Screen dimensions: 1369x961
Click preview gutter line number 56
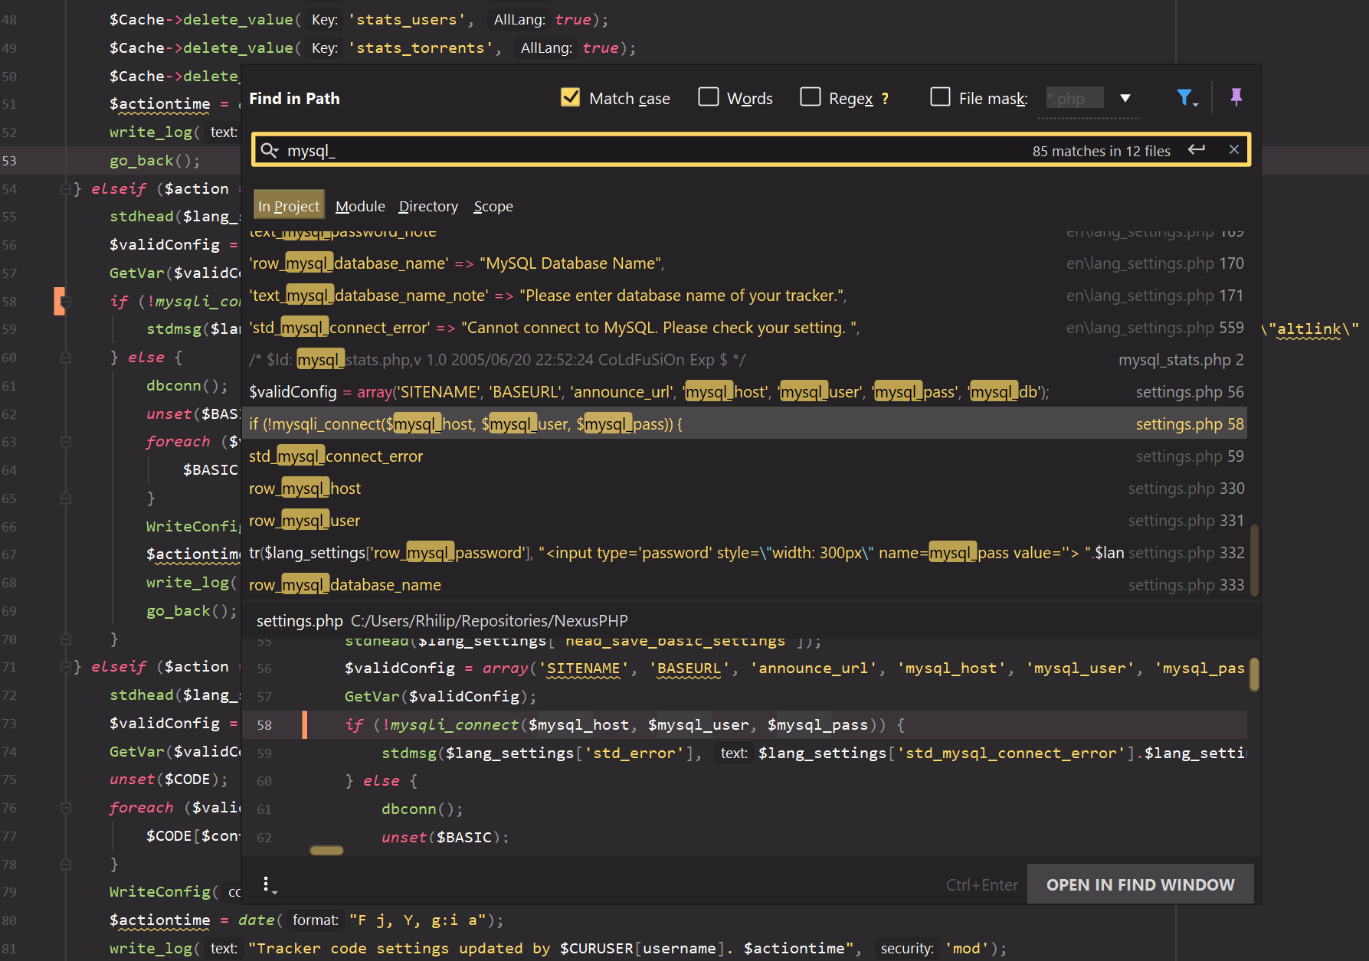tap(264, 668)
